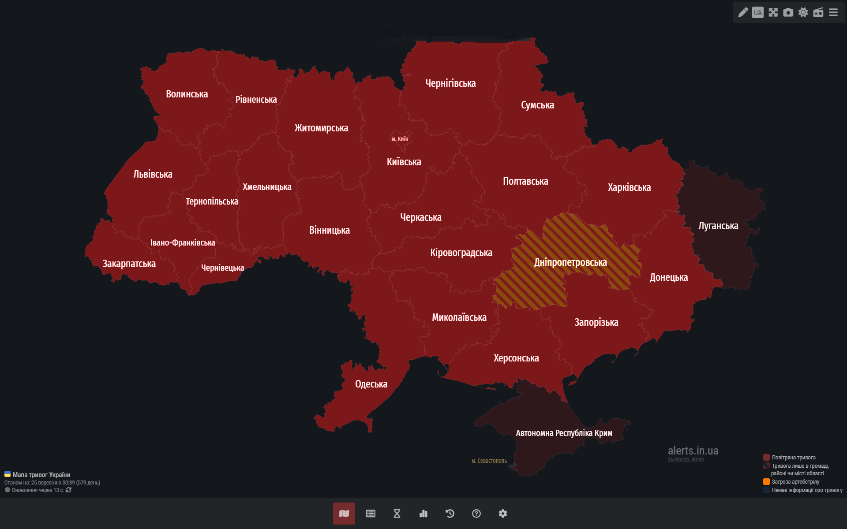The height and width of the screenshot is (529, 847).
Task: Open the bar chart statistics view
Action: coord(423,514)
